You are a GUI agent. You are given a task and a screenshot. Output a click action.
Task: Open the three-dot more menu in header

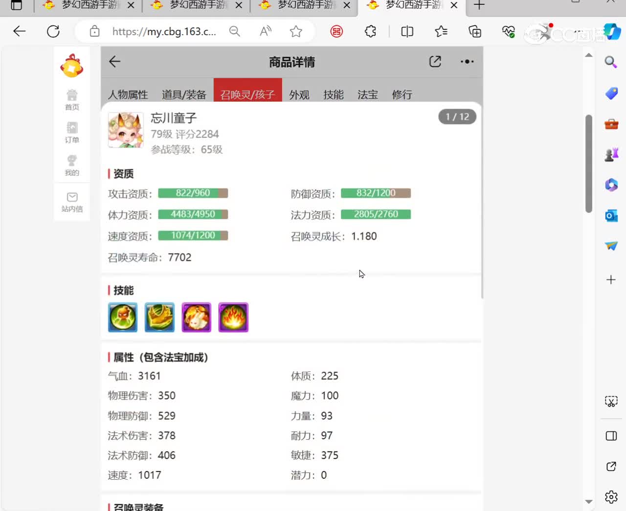point(467,62)
